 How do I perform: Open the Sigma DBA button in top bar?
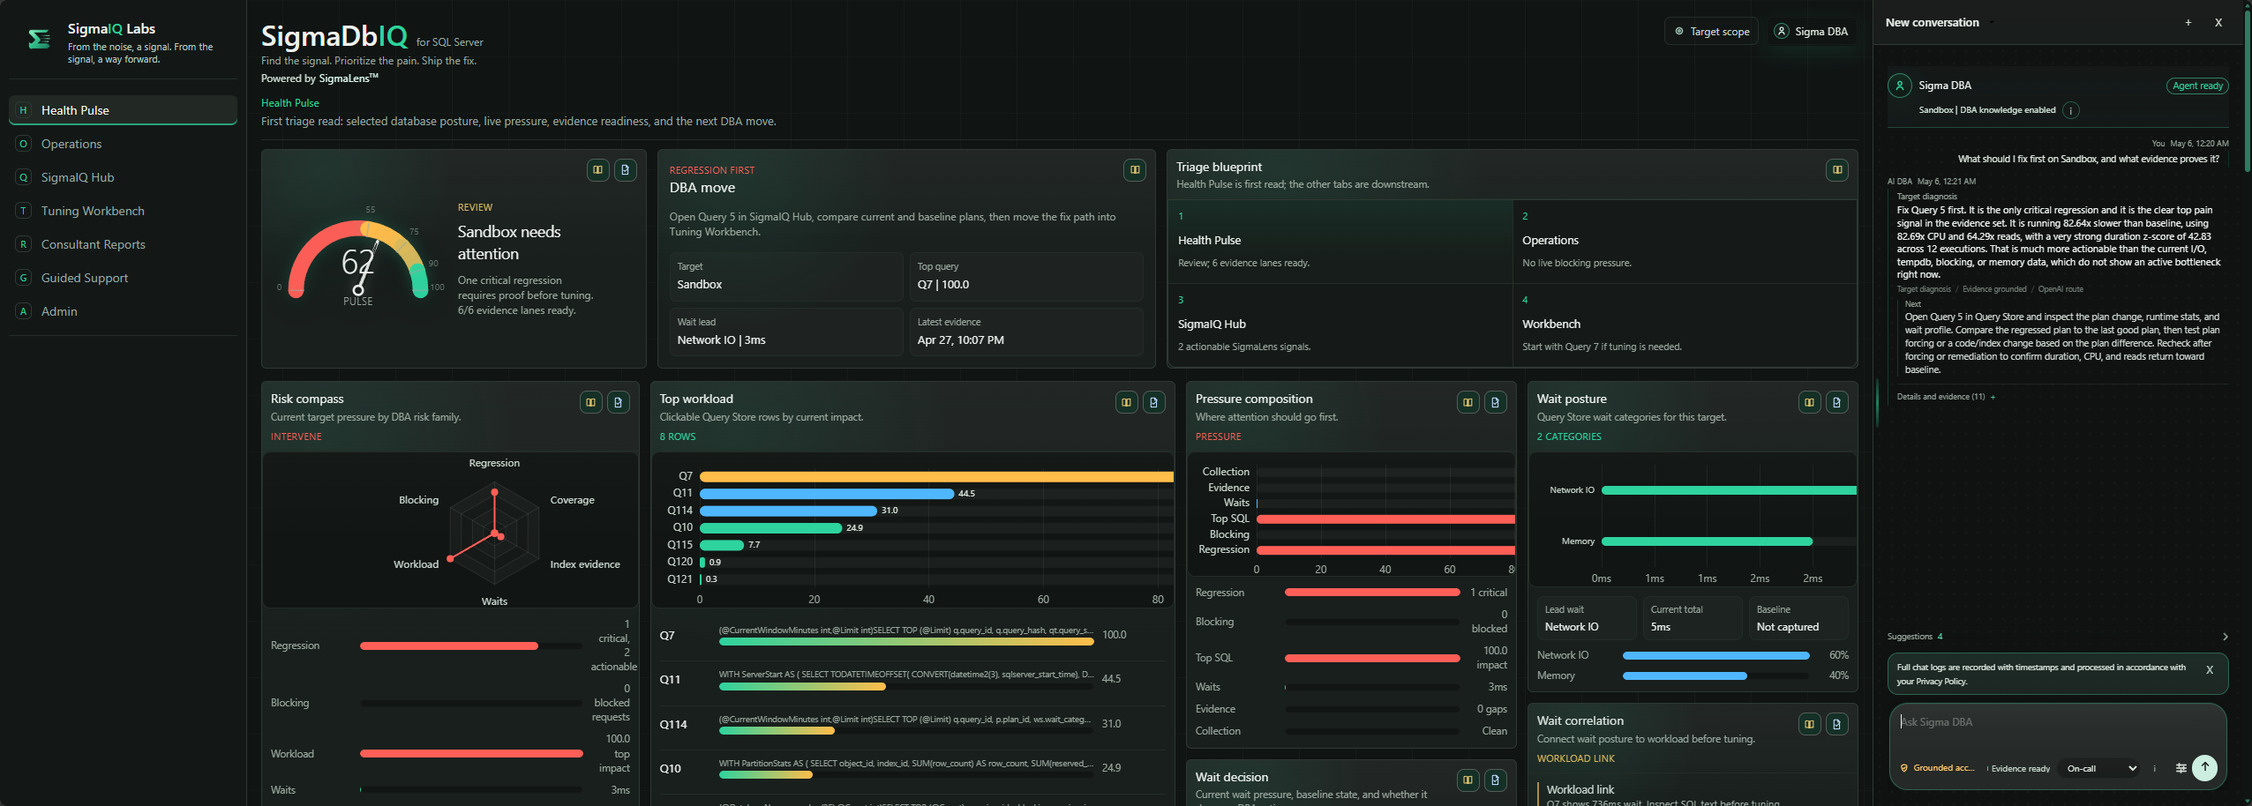[x=1812, y=32]
